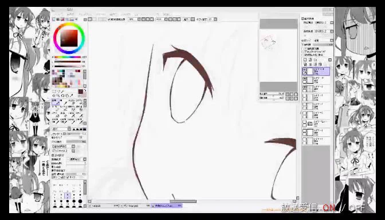Click the folder icon of layer set

pyautogui.click(x=310, y=124)
